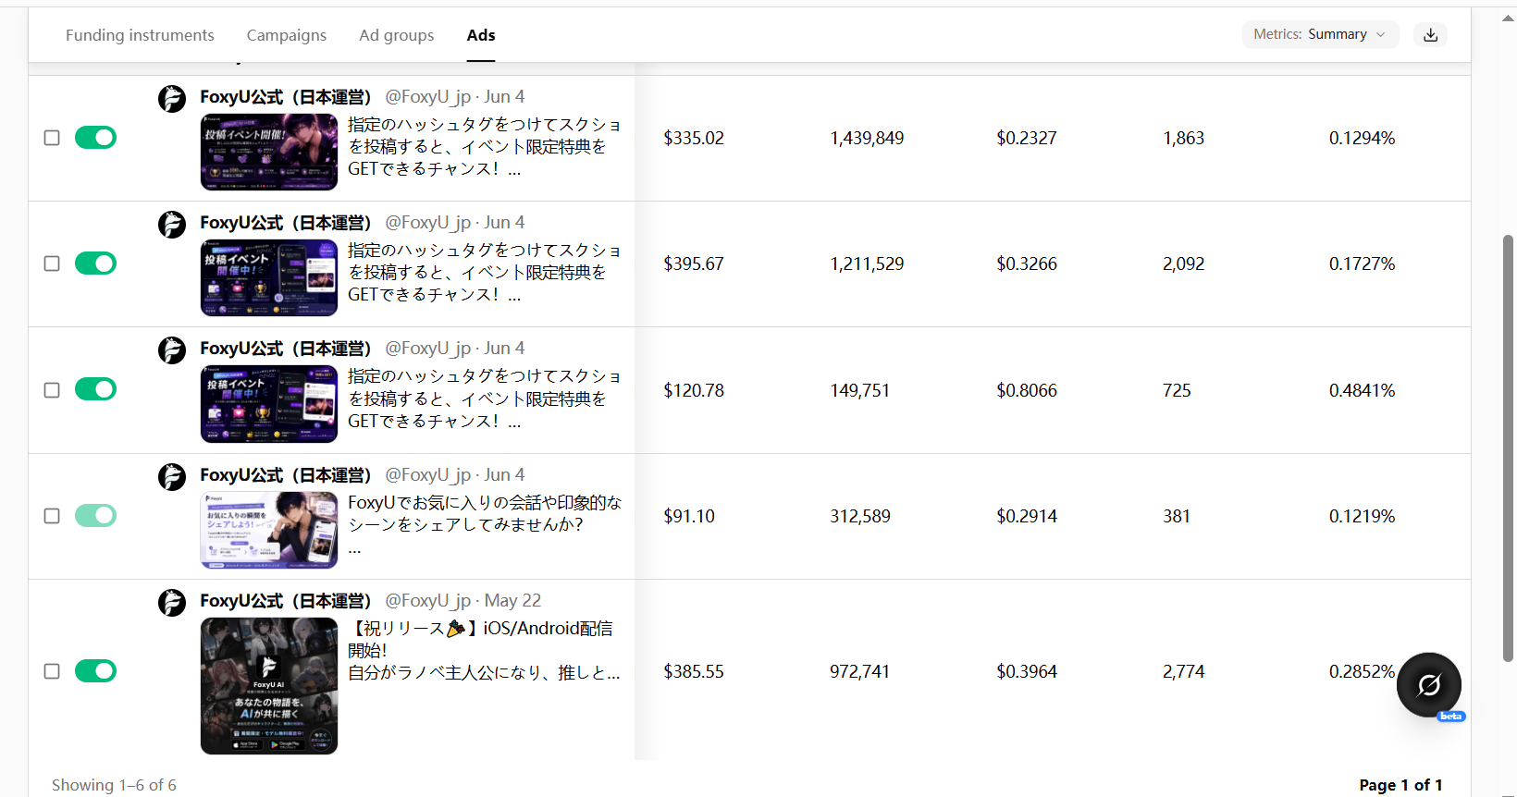Click the 725 results value
The width and height of the screenshot is (1517, 797).
coord(1177,390)
